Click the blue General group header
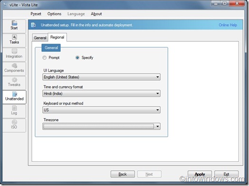 51,48
